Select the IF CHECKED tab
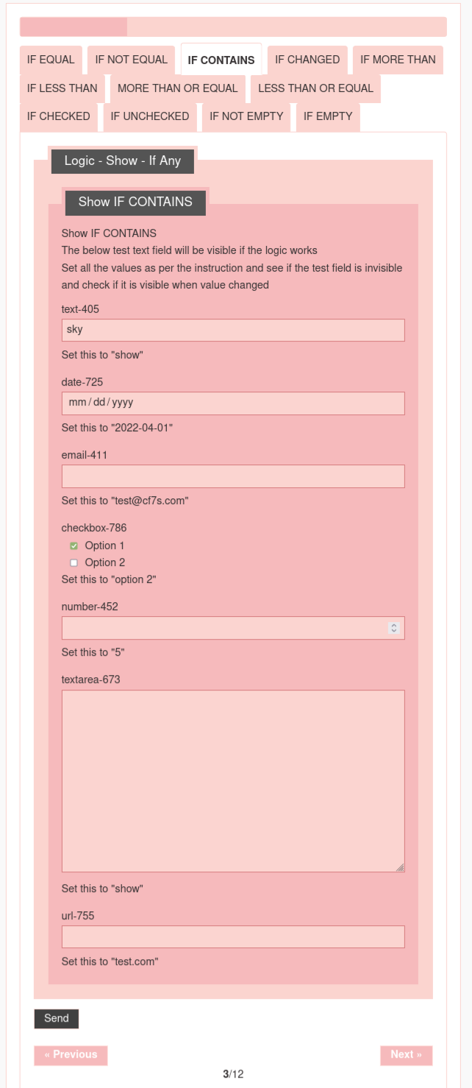 pos(59,116)
